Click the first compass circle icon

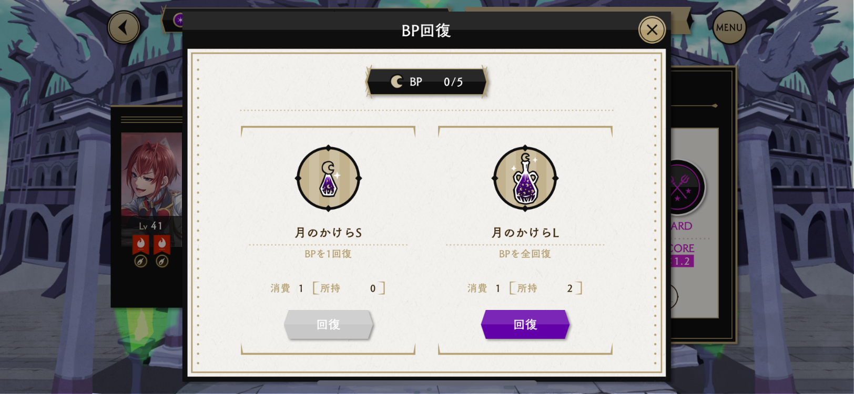[140, 261]
